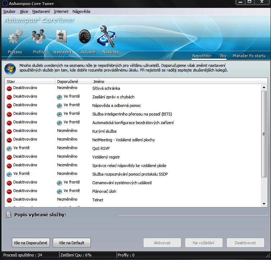Click the red status icon for Kurýrní služba
The height and width of the screenshot is (260, 271).
click(9, 132)
